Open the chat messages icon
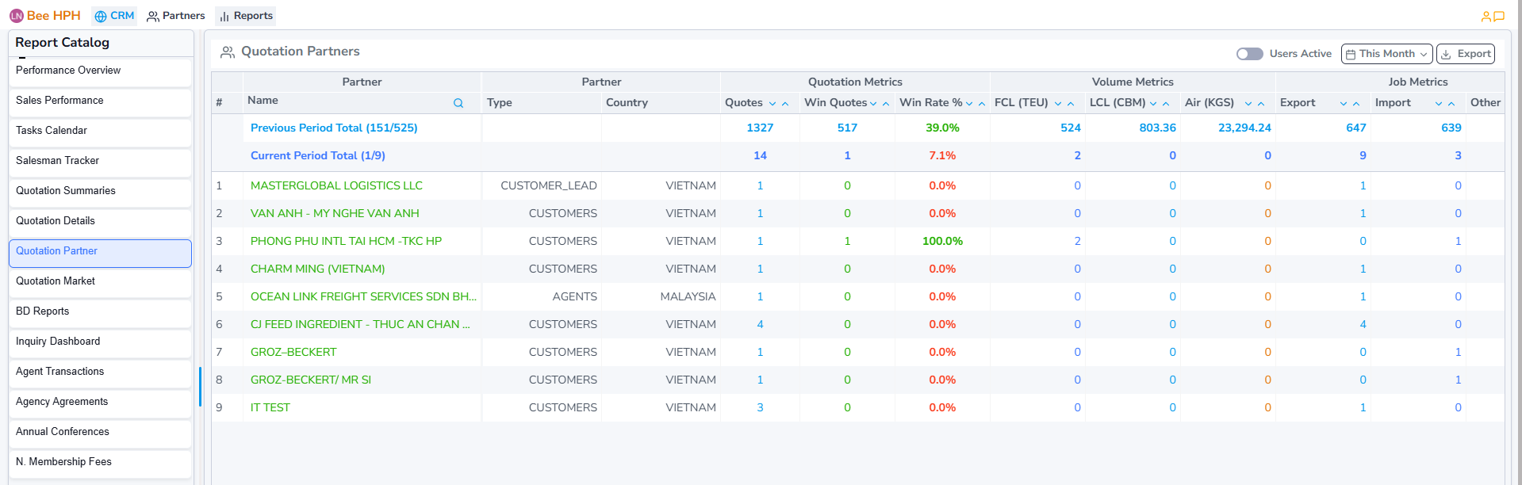This screenshot has height=485, width=1522. click(x=1499, y=16)
